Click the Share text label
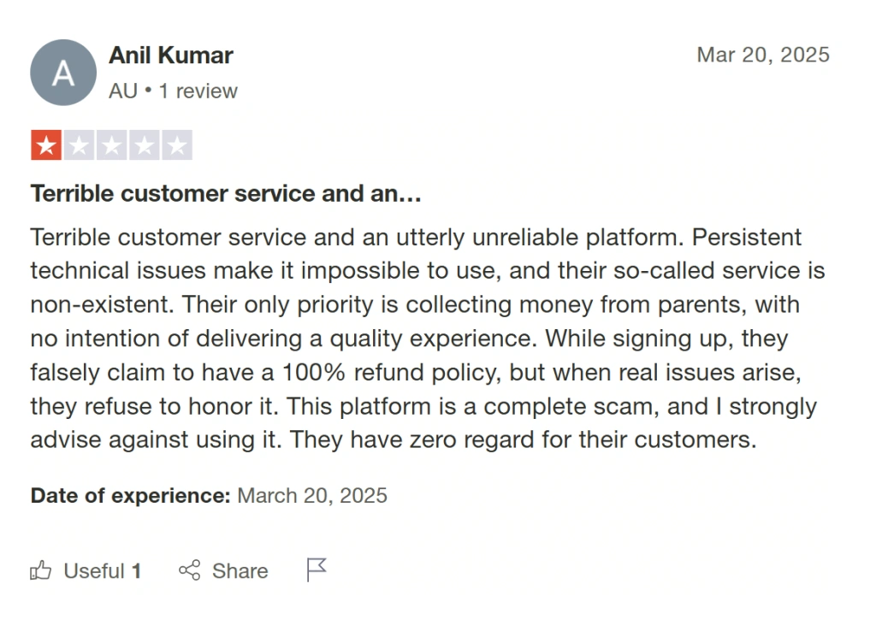 240,571
